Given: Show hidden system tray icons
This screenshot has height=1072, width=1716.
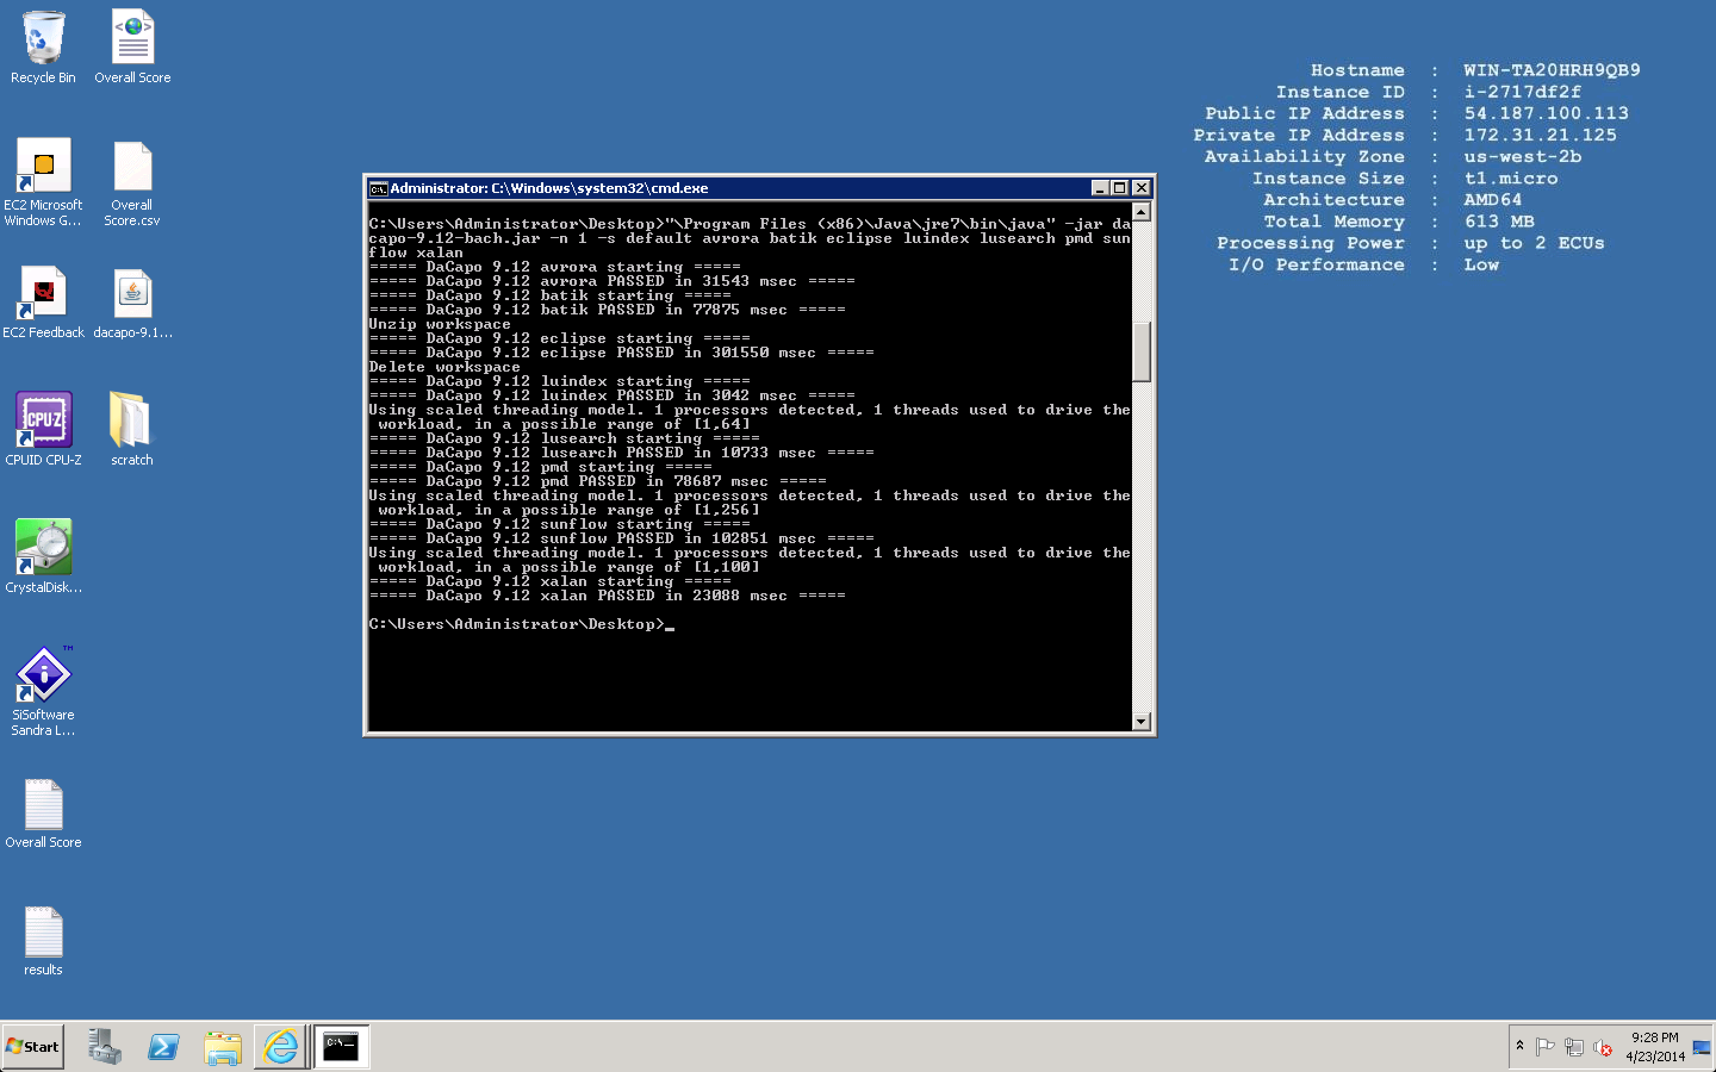Looking at the screenshot, I should pos(1519,1046).
